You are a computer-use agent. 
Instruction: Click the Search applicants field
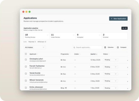tap(87, 47)
